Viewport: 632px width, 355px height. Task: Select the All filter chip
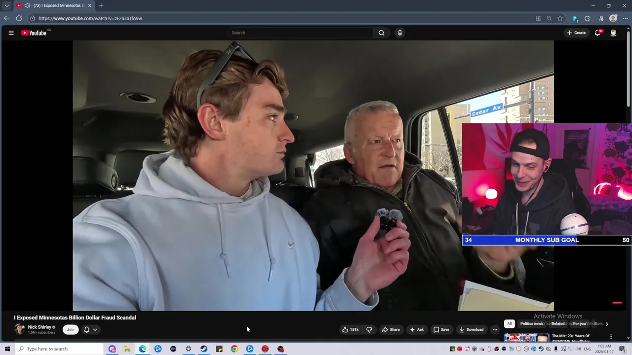point(510,324)
